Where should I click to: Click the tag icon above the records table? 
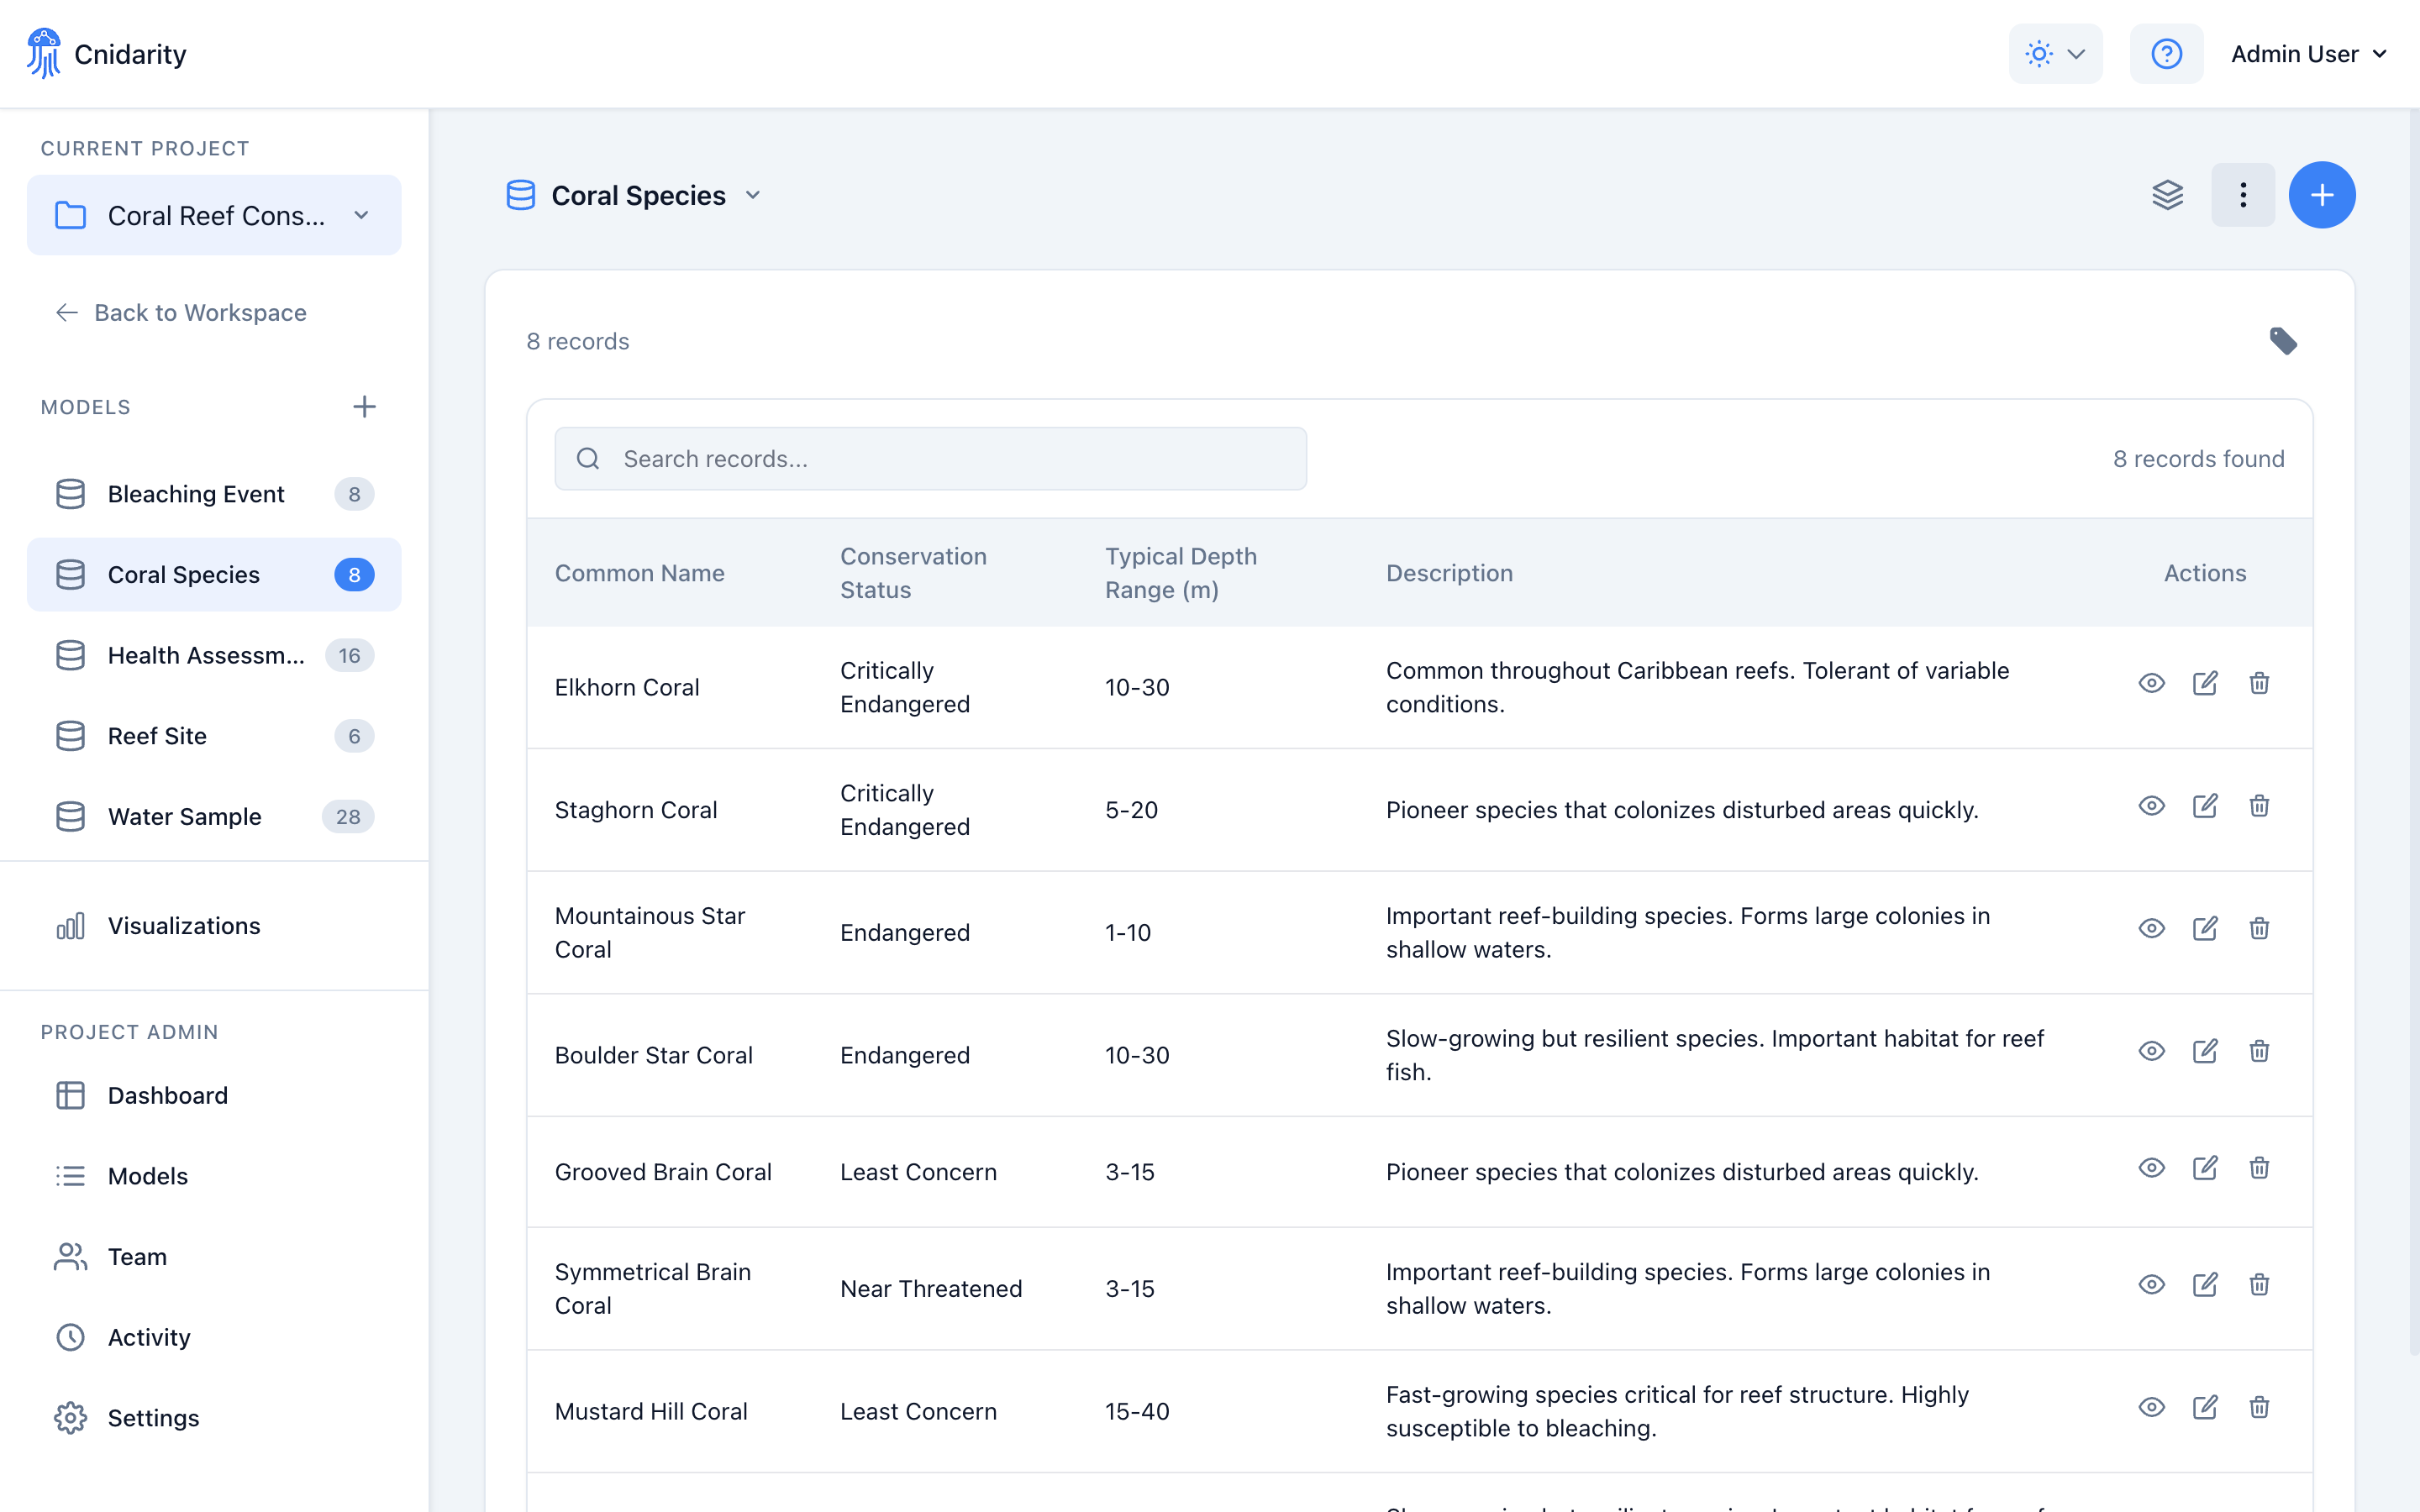pyautogui.click(x=2284, y=341)
